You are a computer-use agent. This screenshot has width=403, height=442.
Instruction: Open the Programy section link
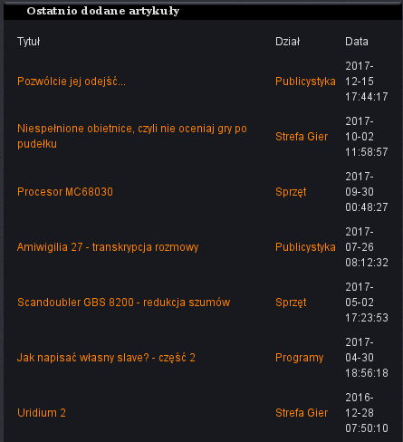[299, 358]
